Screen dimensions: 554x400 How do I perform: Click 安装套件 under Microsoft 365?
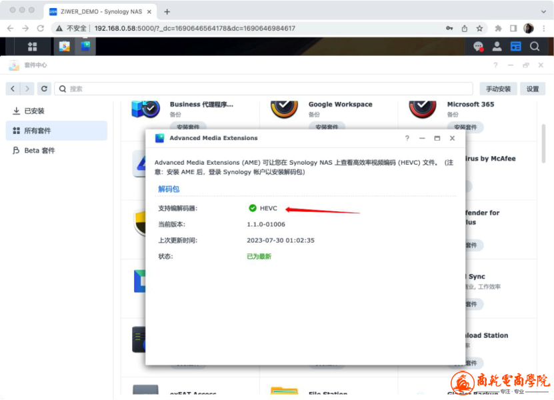[x=466, y=127]
